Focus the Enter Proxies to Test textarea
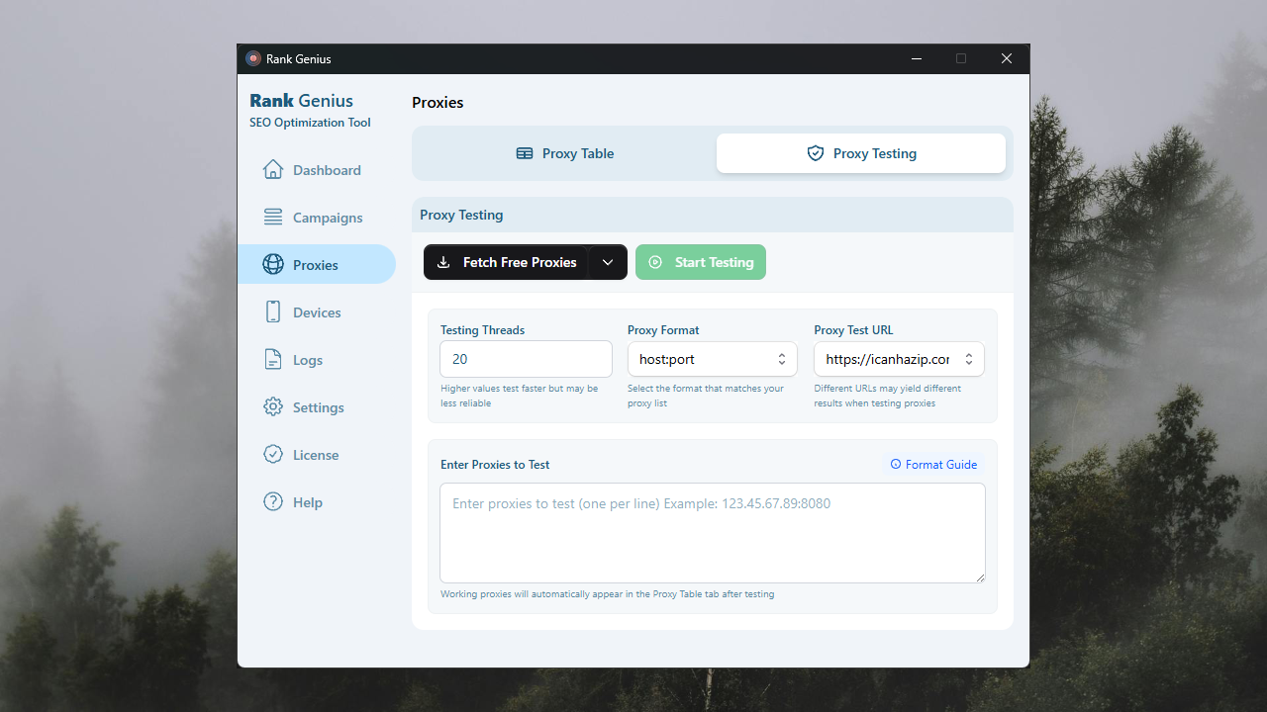This screenshot has height=712, width=1267. coord(712,533)
